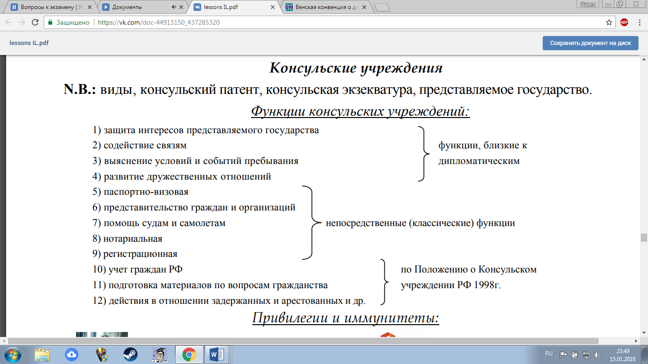Switch to Microsoft Word in taskbar
Screen dimensions: 648x364
pos(216,355)
